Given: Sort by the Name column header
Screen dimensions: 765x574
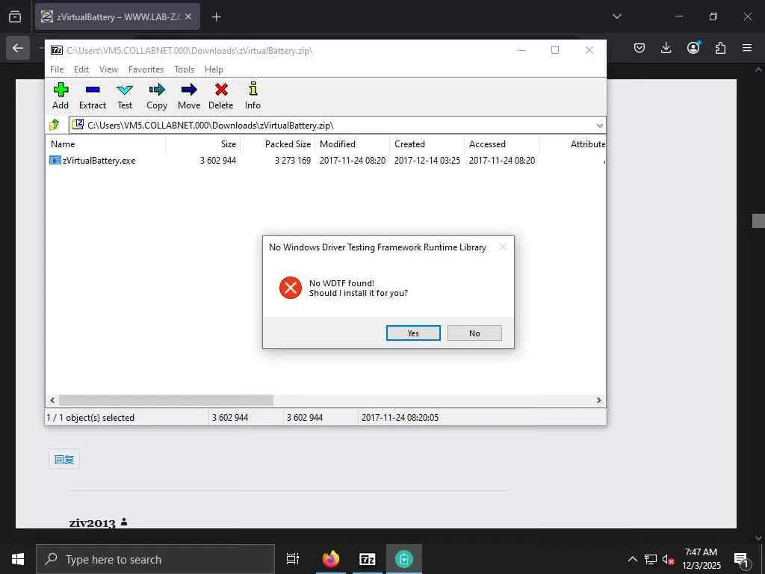Looking at the screenshot, I should (106, 144).
